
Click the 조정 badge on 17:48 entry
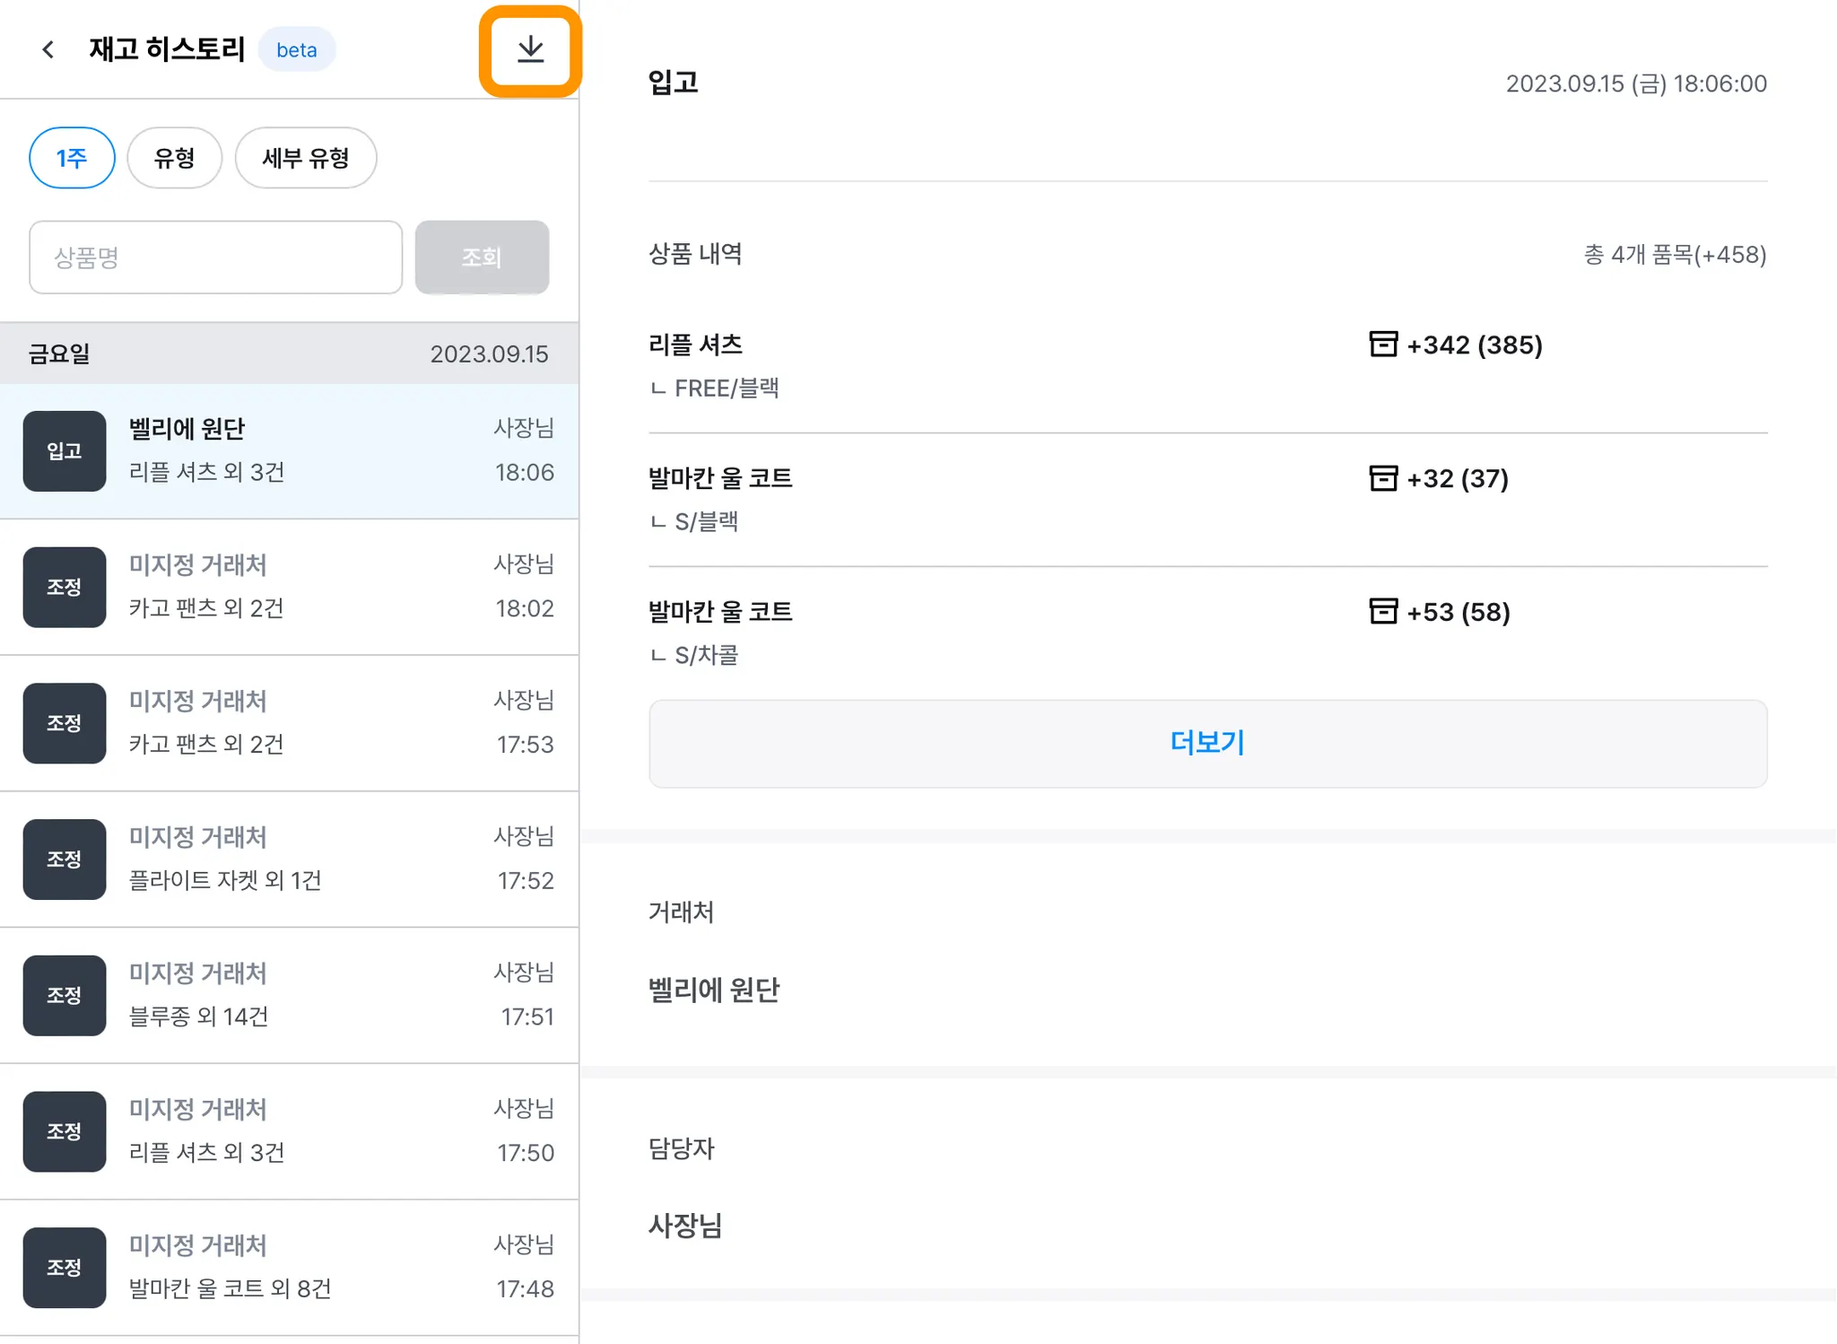[x=64, y=1267]
